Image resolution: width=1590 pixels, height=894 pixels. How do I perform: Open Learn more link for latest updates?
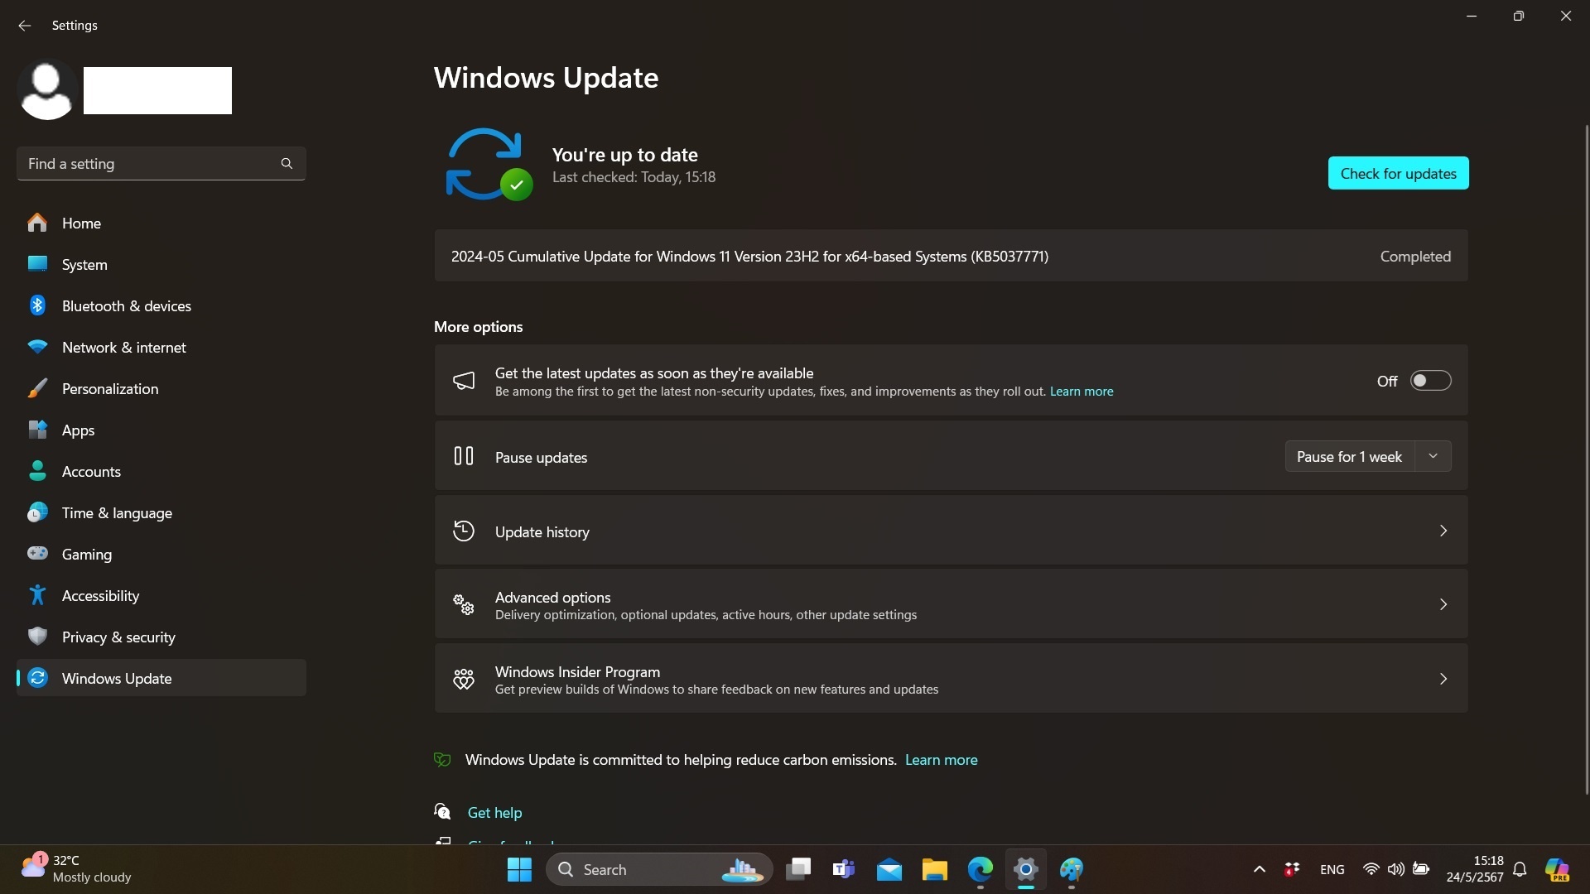click(x=1082, y=392)
